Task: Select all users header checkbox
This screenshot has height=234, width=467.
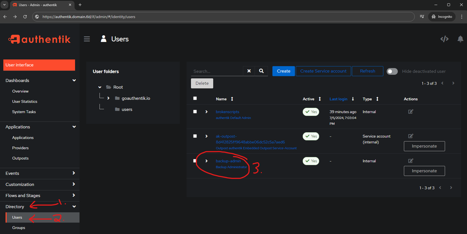Action: (195, 98)
